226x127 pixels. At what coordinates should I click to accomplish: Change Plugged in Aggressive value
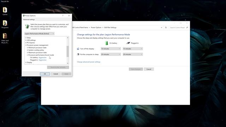(x=42, y=60)
